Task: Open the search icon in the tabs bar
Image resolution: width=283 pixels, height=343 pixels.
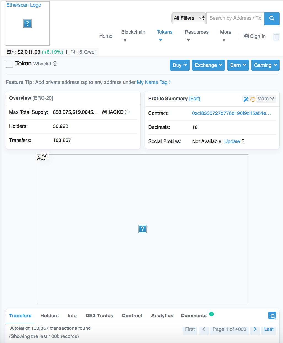Action: [x=272, y=316]
